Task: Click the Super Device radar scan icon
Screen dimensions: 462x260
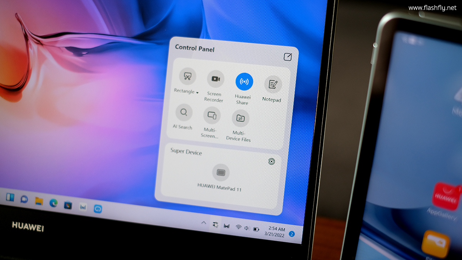Action: [x=271, y=161]
